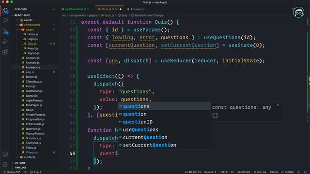Screen dimensions: 310x174
Task: Click the unsaved dot on Quiz.js tab
Action: coord(121,9)
